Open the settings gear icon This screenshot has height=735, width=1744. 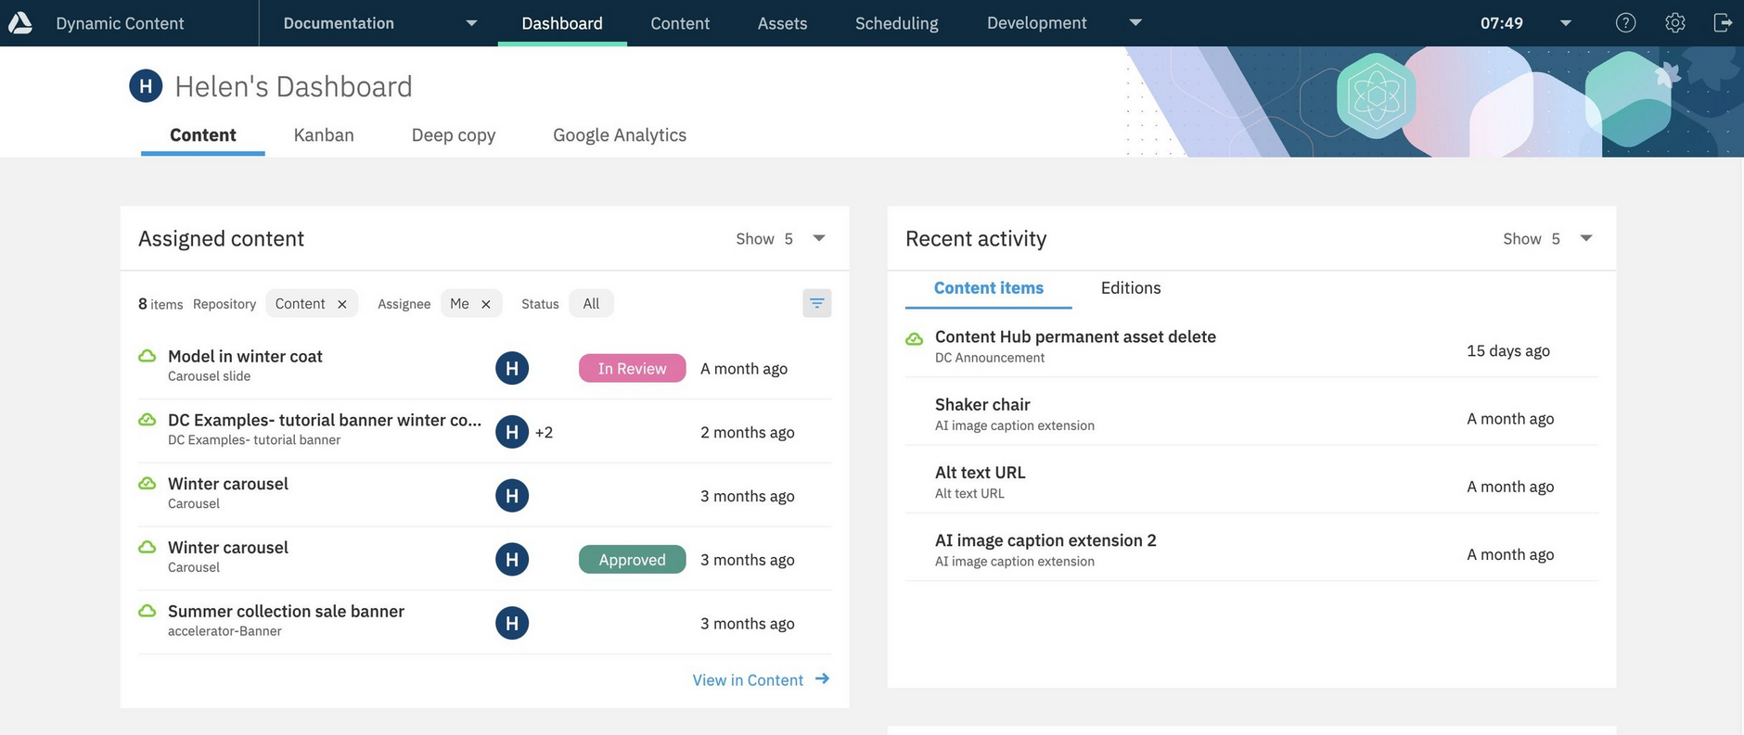(x=1674, y=23)
